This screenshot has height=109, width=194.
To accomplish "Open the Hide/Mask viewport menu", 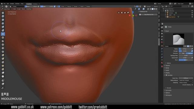I will pos(29,9).
